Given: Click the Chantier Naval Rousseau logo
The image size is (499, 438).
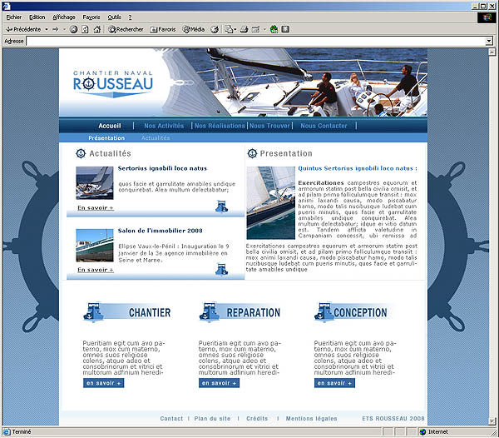Looking at the screenshot, I should click(x=113, y=83).
